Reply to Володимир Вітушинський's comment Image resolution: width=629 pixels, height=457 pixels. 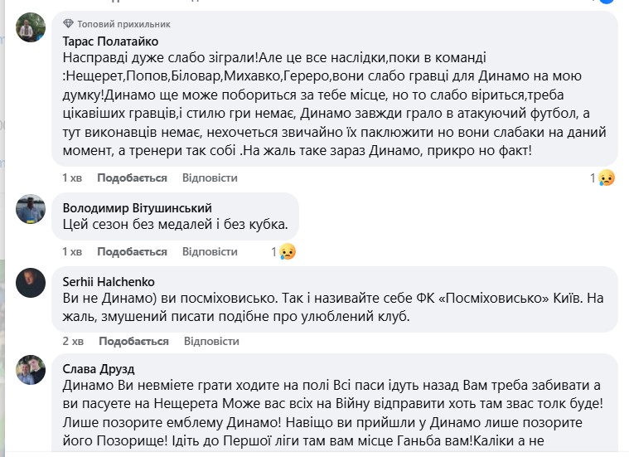pyautogui.click(x=210, y=251)
